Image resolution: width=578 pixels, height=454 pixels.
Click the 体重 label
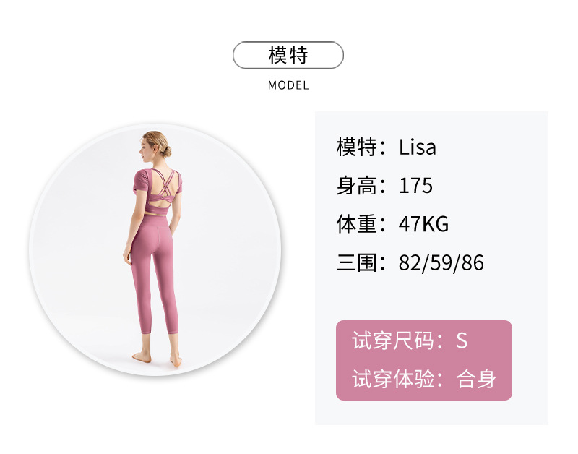[x=357, y=224]
